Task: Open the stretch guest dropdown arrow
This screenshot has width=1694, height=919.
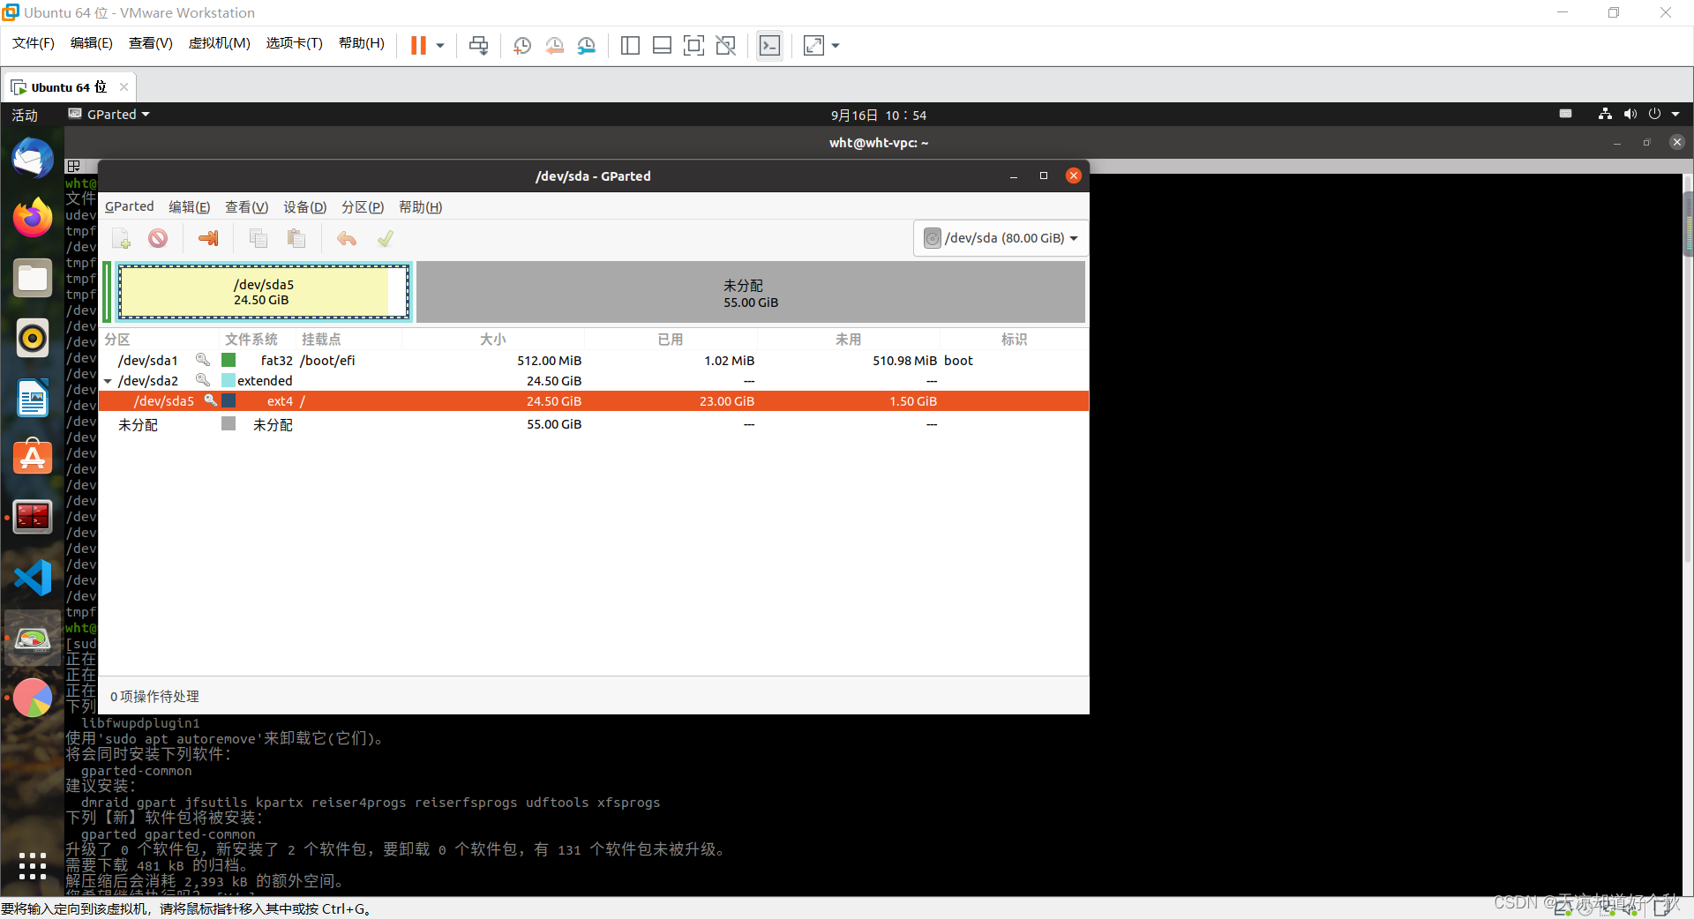Action: pos(836,45)
